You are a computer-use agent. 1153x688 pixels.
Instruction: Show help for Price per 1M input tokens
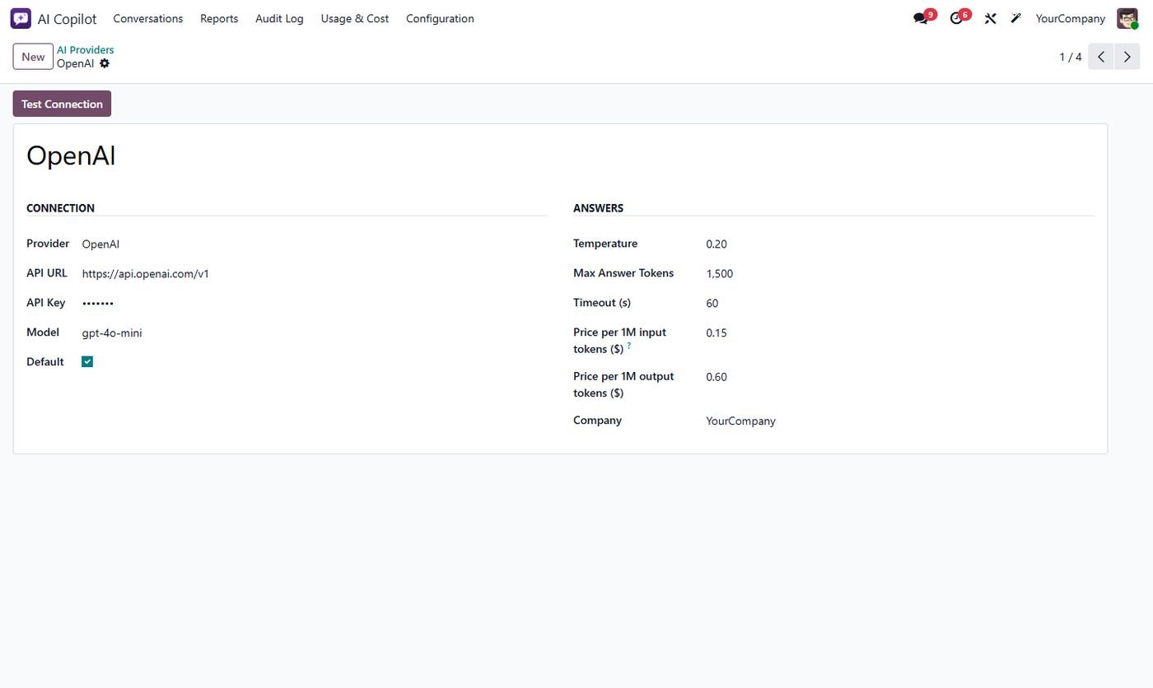pos(629,346)
